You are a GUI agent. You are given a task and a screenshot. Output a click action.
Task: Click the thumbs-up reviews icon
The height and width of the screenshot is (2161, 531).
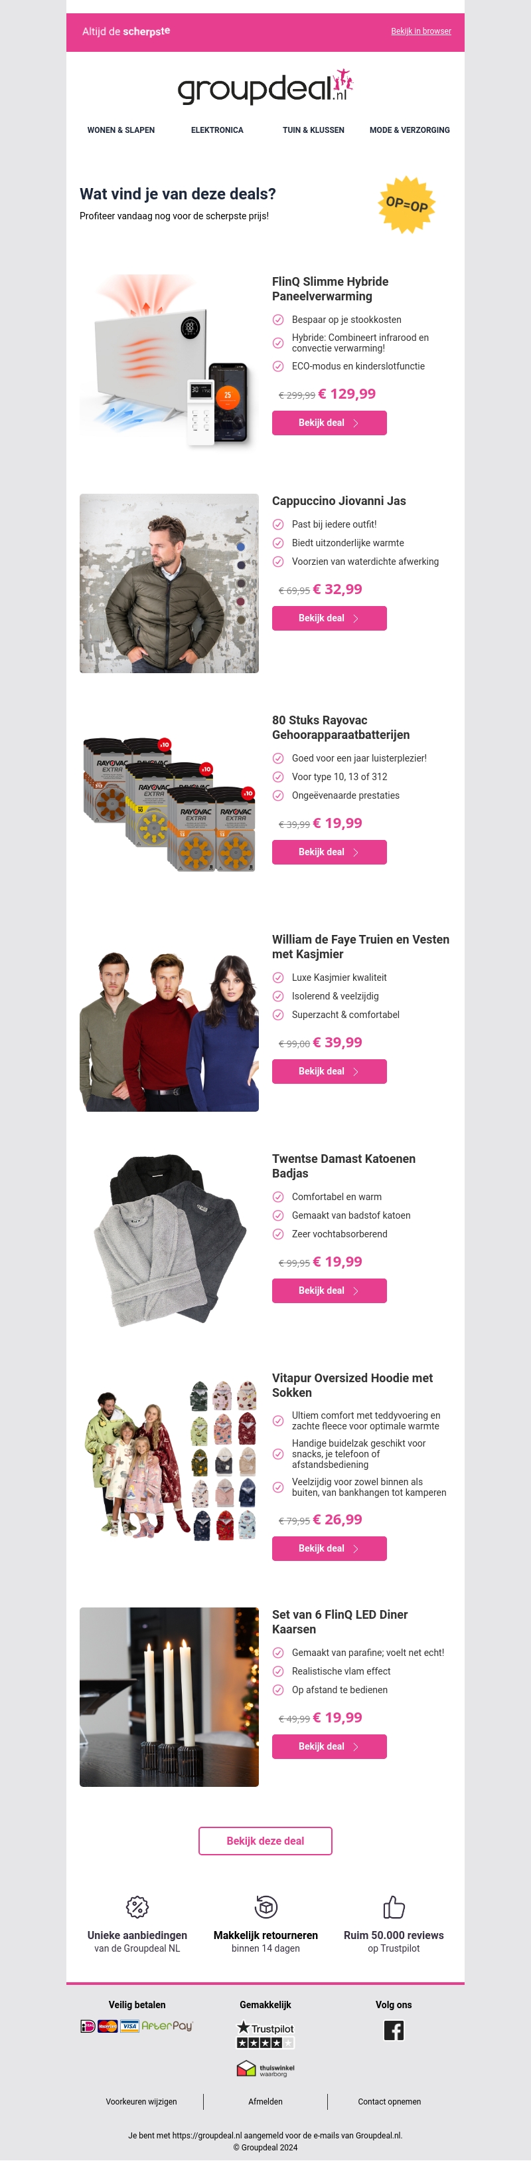click(394, 1906)
